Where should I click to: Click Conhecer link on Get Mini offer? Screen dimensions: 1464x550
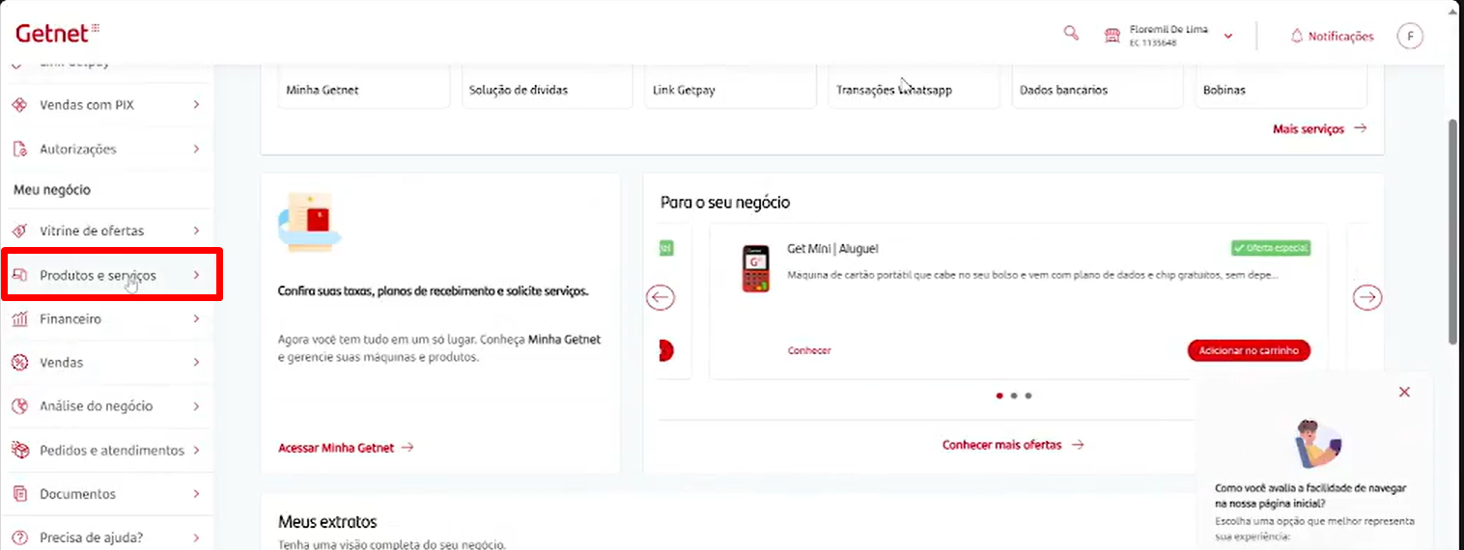point(809,350)
